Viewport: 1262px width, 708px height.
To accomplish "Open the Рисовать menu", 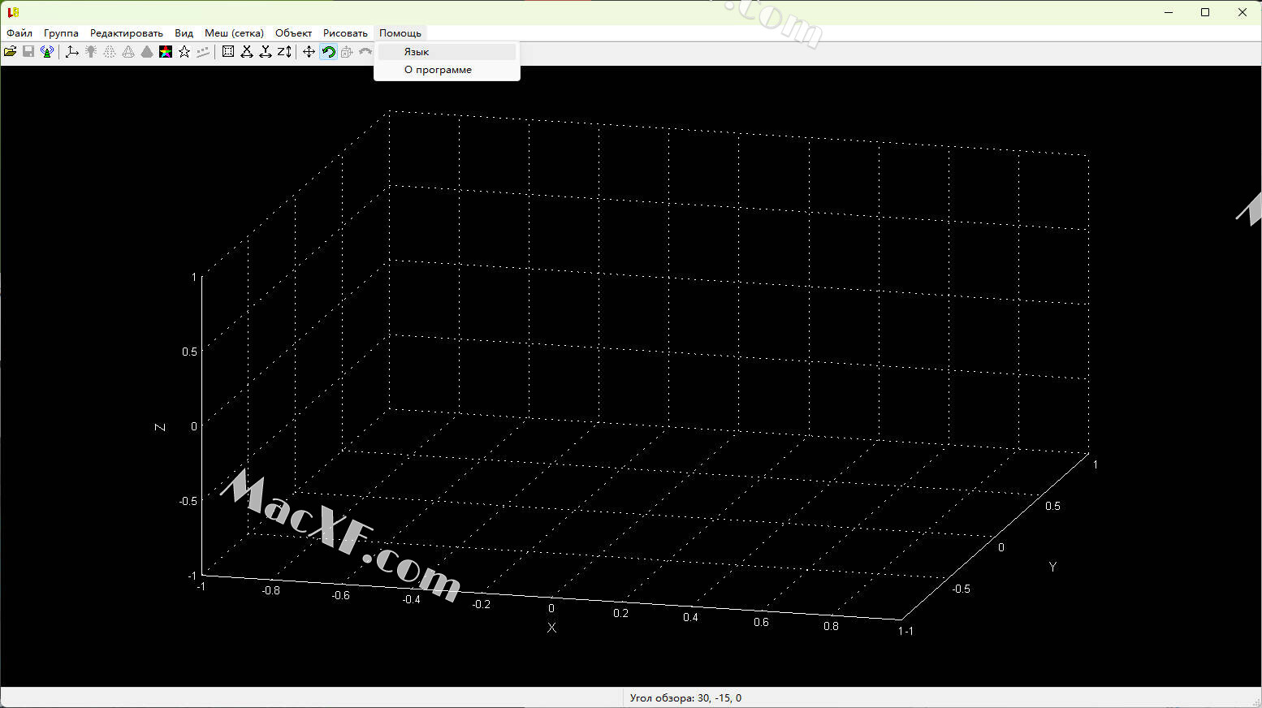I will 345,33.
